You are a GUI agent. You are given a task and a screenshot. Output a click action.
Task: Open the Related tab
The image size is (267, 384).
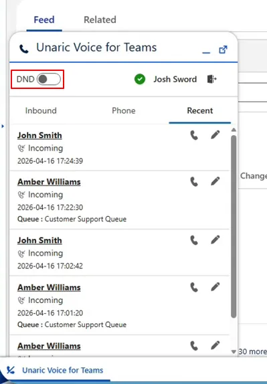(100, 19)
